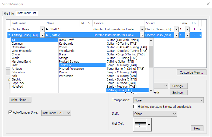Expand Staff 1 triangle arrow
212x137 pixels.
(47, 29)
